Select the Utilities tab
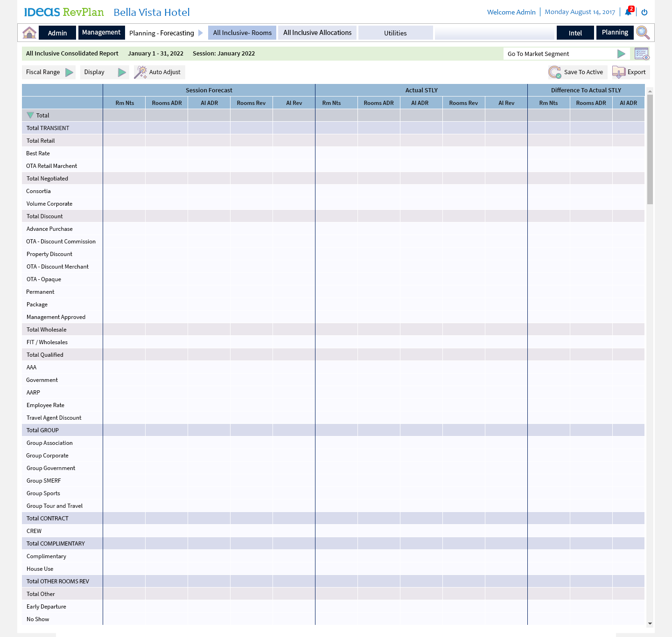 click(395, 33)
